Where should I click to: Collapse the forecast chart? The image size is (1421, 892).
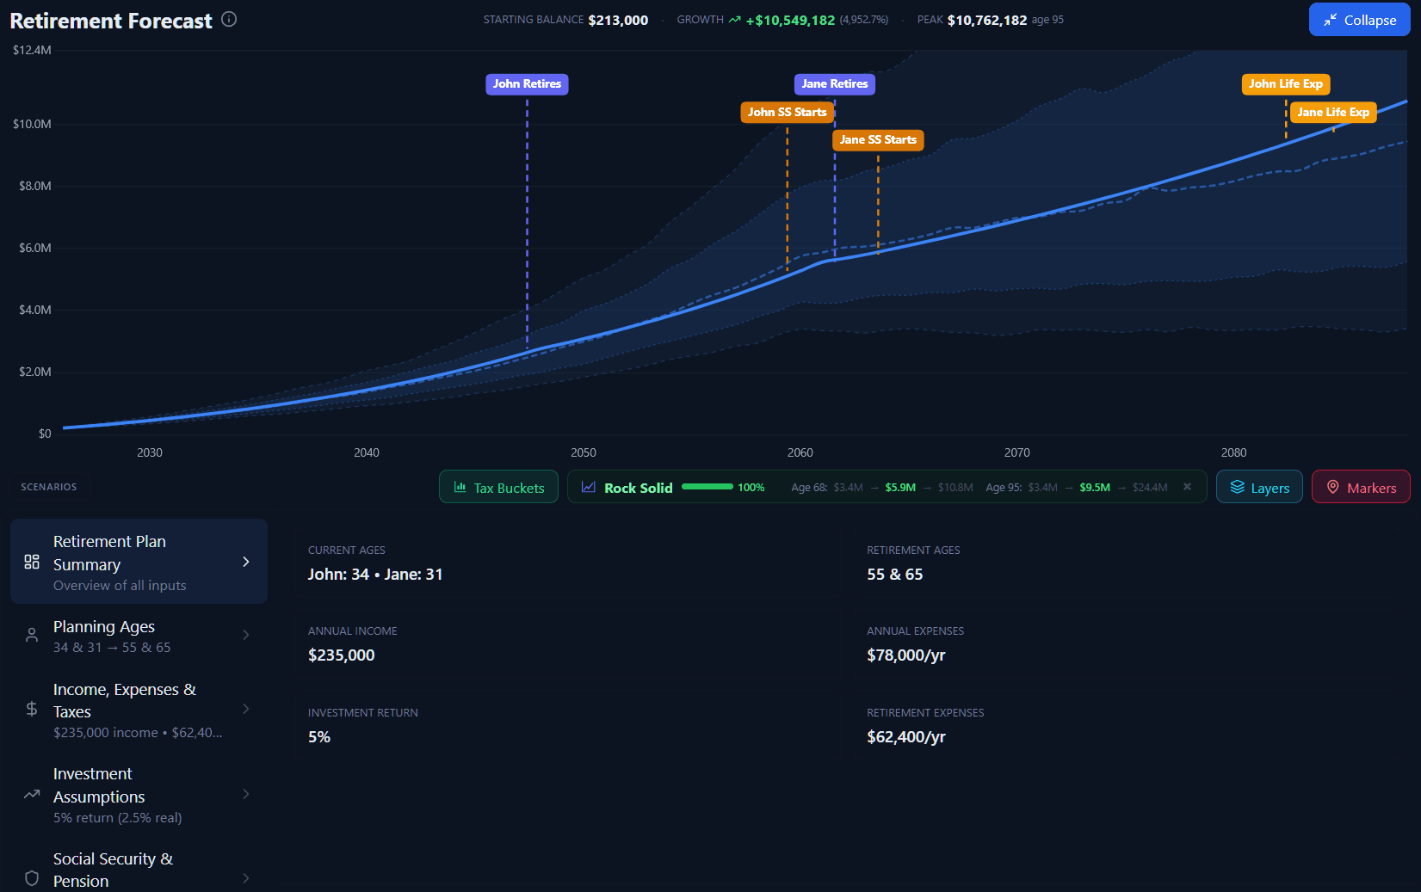(x=1359, y=20)
